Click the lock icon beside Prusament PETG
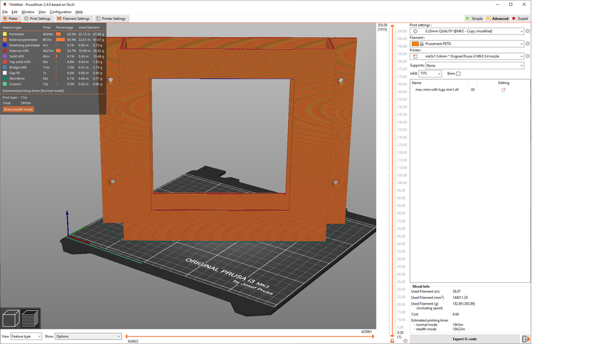602x344 pixels. [422, 44]
